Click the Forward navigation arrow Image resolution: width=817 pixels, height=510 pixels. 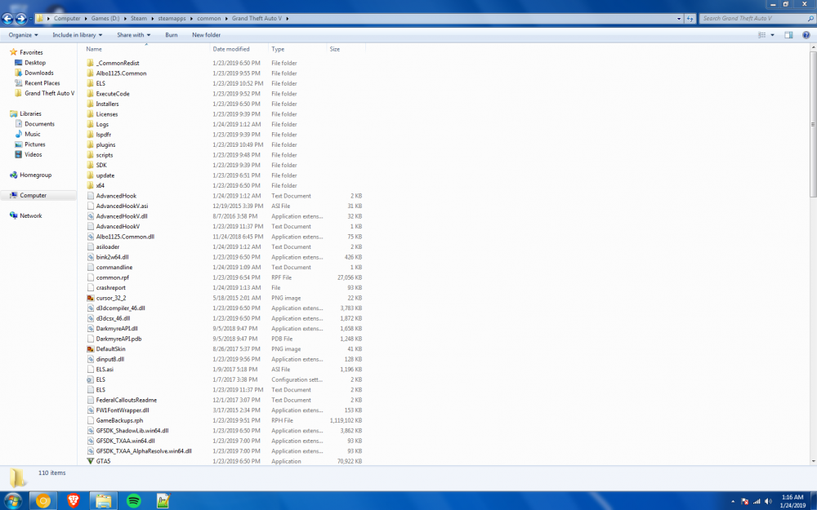(x=21, y=19)
